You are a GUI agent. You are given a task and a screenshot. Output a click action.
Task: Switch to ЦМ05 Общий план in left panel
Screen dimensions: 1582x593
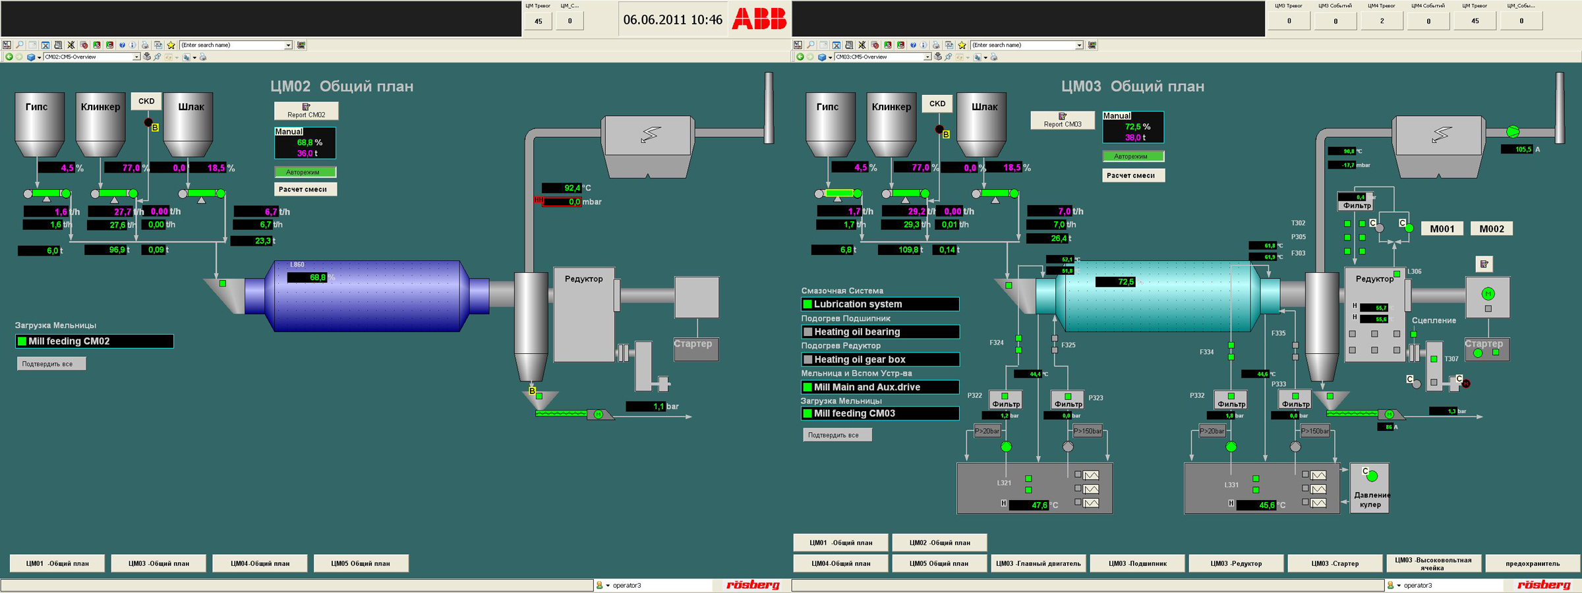click(x=361, y=563)
